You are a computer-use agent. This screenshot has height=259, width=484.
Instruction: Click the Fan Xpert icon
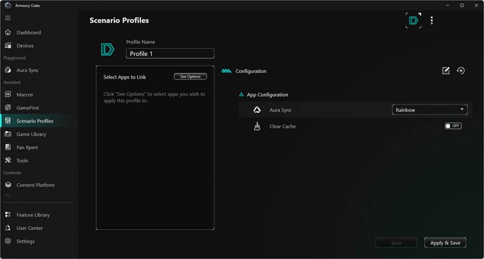point(8,147)
